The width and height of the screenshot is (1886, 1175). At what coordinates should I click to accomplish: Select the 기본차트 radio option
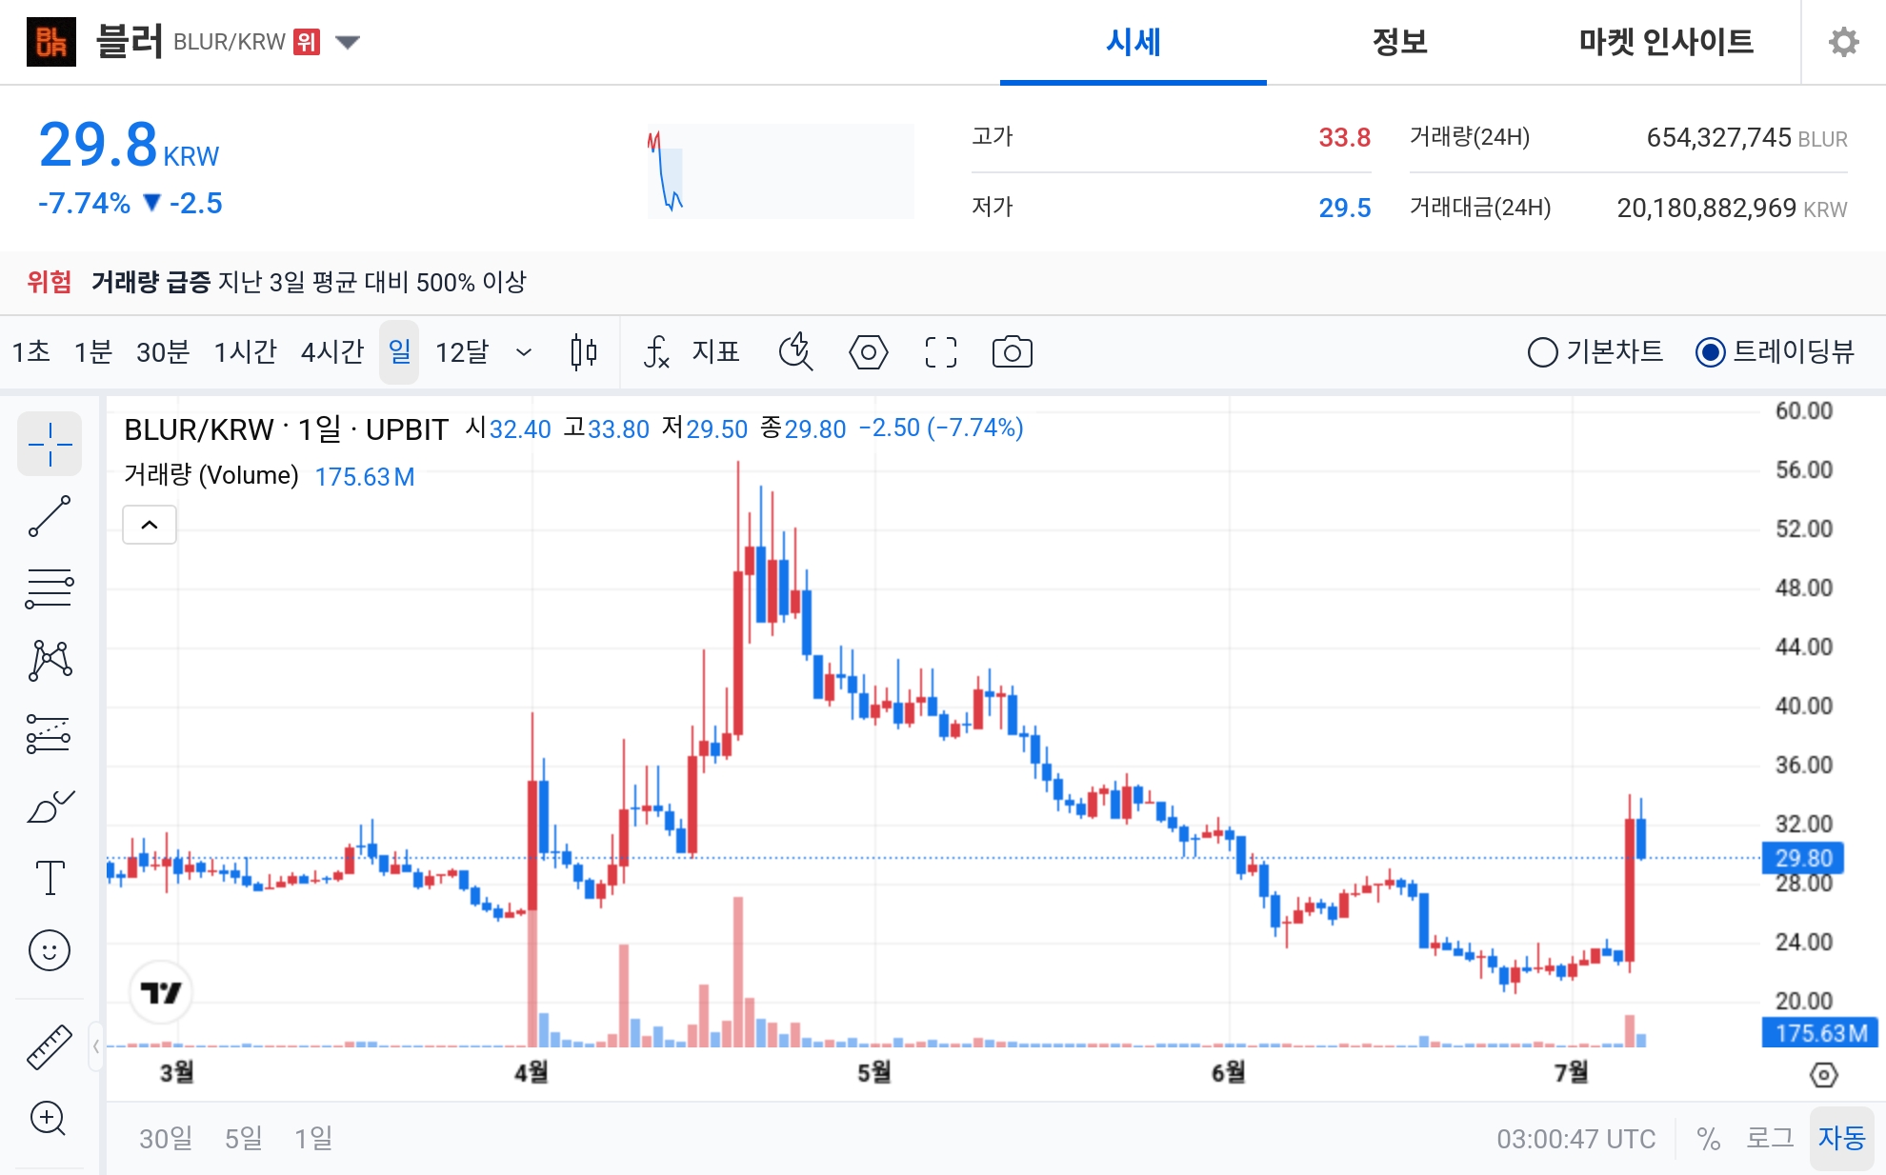[1595, 352]
